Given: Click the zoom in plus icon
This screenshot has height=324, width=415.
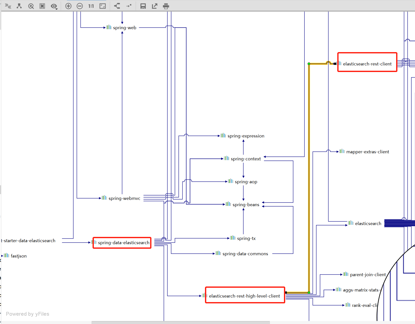Looking at the screenshot, I should tap(68, 6).
